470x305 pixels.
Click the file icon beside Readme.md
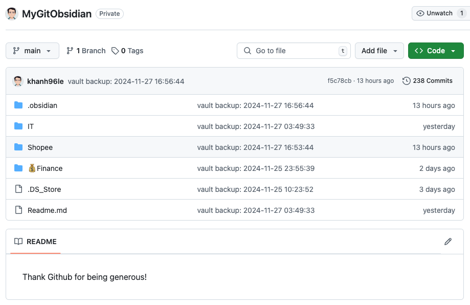point(18,210)
